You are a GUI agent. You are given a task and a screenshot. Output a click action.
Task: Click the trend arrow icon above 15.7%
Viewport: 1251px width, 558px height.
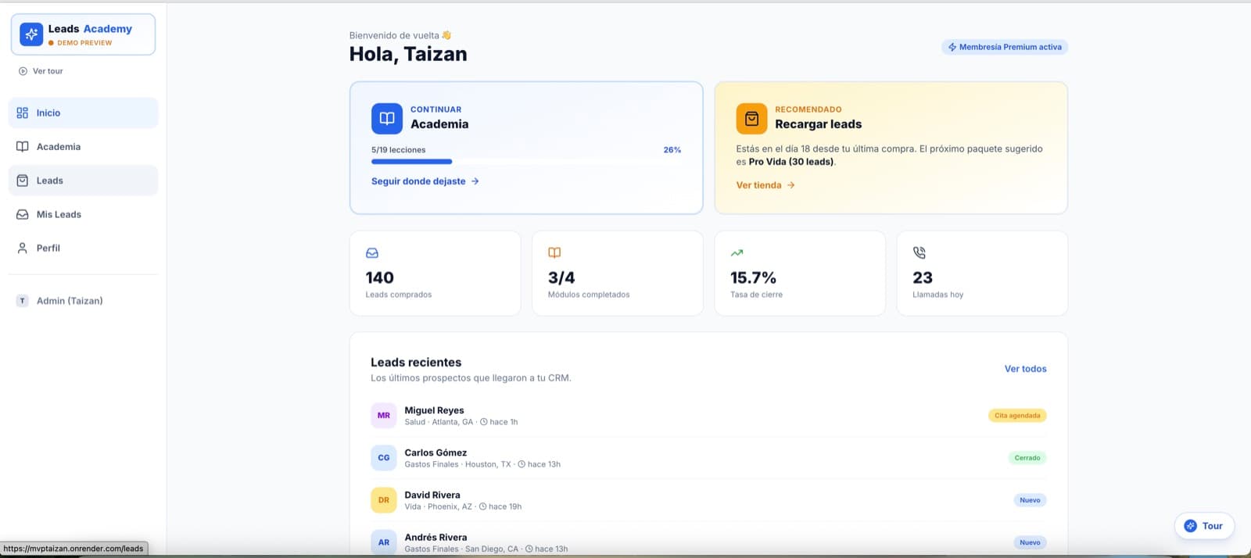(737, 253)
